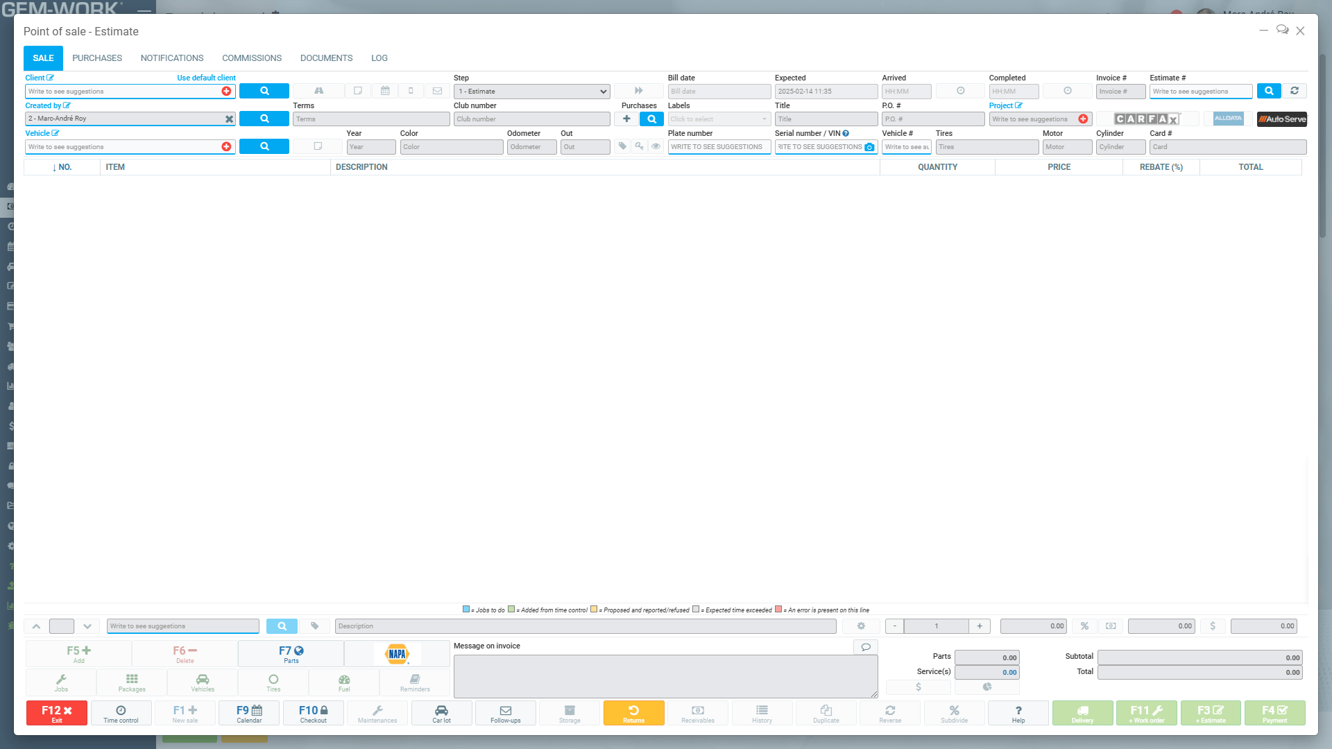Expand the Step dropdown

(532, 92)
